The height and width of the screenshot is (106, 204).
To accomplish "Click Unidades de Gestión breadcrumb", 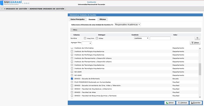I will 16,9.
